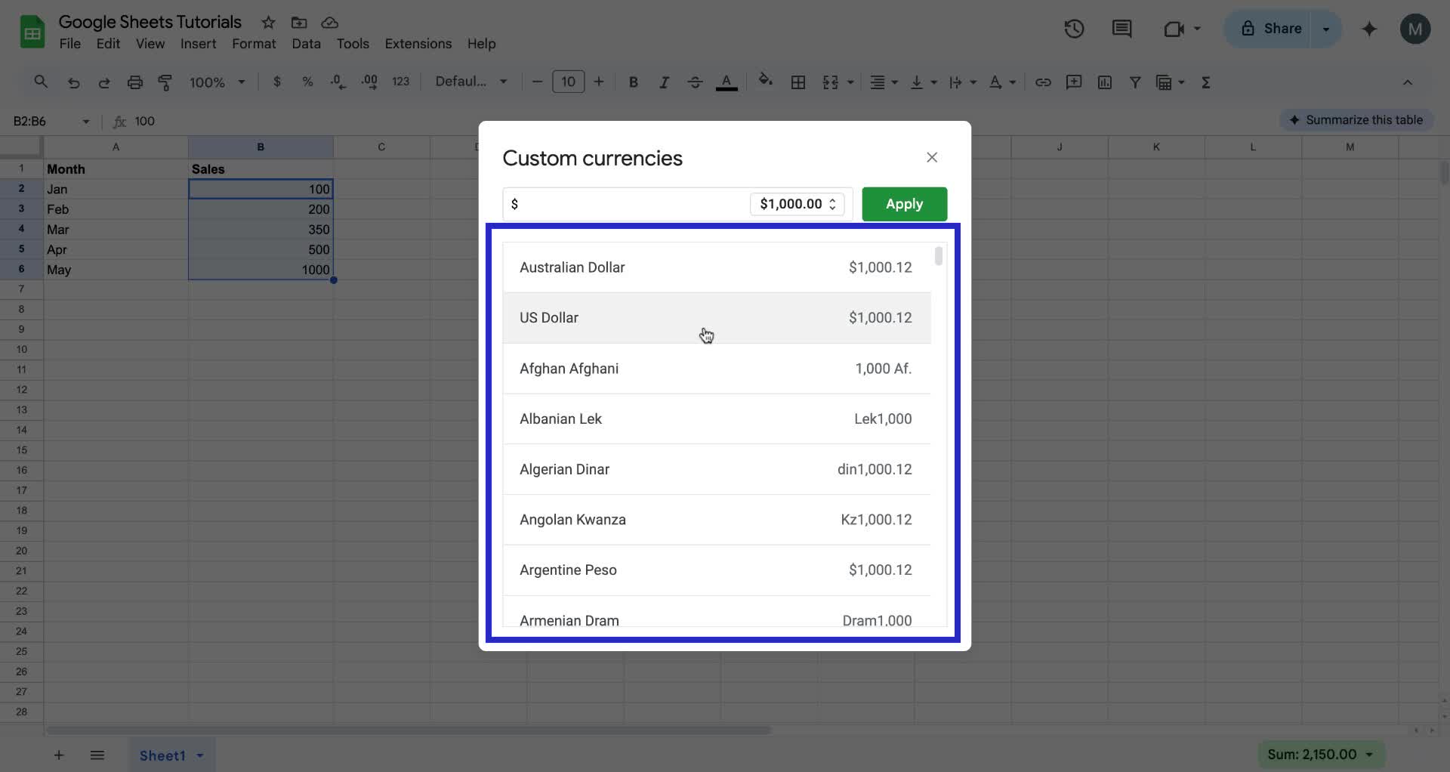Open the functions menu

[x=1206, y=82]
